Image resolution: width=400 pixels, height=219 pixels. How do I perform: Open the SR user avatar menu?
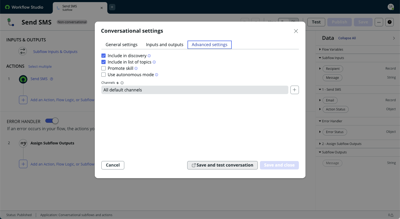391,7
